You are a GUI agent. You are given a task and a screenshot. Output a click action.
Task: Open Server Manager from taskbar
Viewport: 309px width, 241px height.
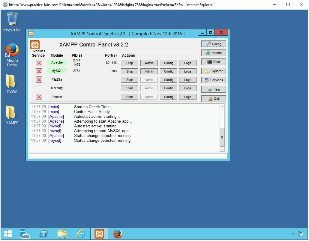click(25, 234)
